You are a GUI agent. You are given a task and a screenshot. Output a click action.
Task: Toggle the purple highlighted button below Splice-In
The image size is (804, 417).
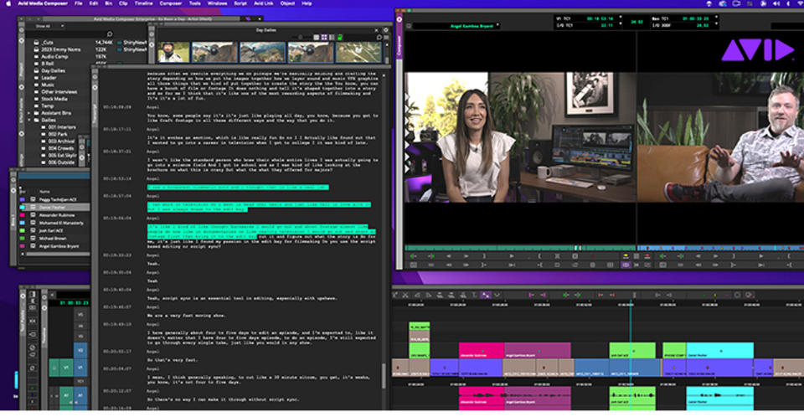pos(626,265)
